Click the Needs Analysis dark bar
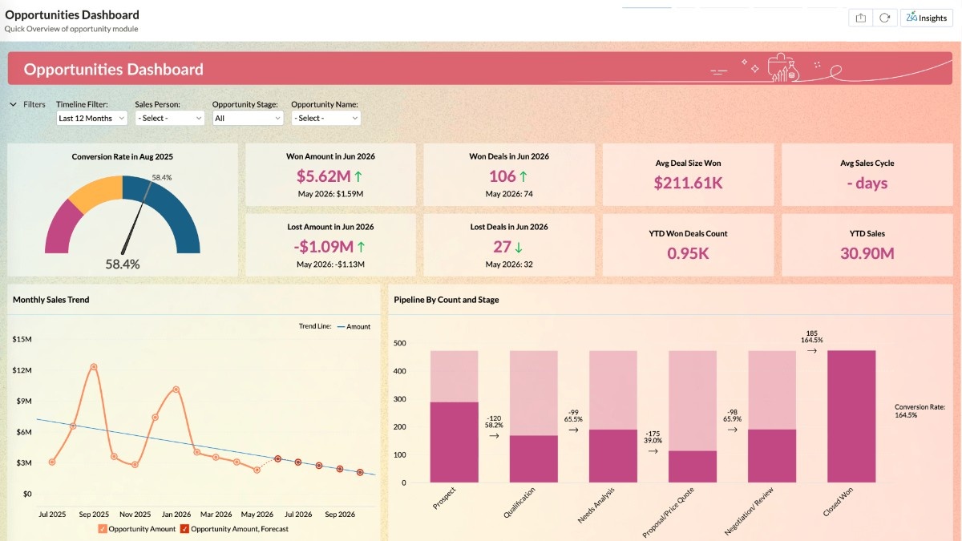The height and width of the screenshot is (541, 962). 613,456
